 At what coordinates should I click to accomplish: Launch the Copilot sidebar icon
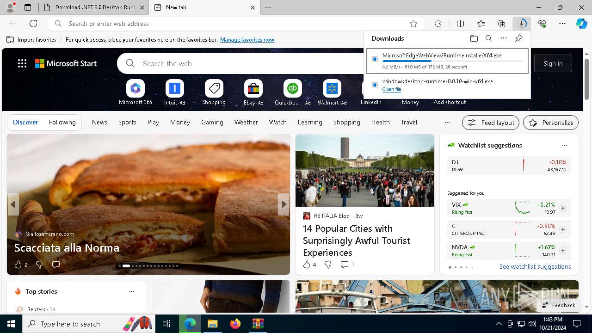click(x=581, y=24)
